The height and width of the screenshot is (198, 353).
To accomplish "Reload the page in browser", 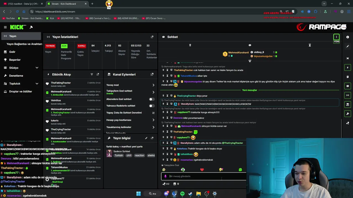I will coord(17,12).
